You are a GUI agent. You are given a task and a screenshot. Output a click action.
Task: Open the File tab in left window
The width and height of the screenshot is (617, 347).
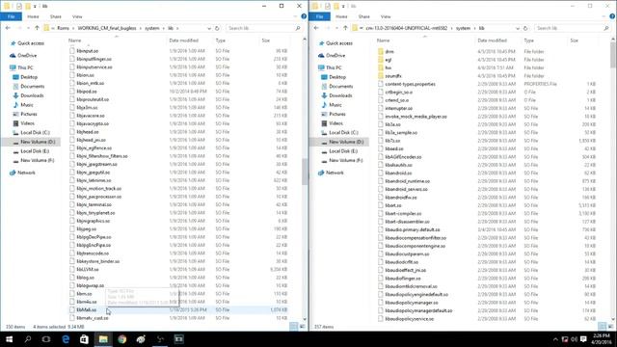tap(11, 16)
